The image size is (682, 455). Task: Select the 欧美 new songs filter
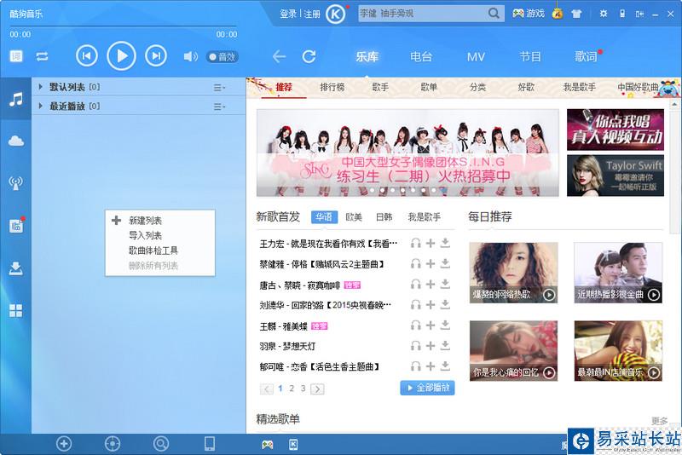coord(354,217)
